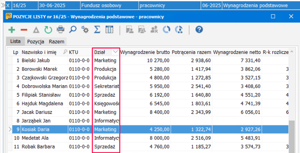Click Sekretariat cell for Dobrowolska
Image resolution: width=300 pixels, height=153 pixels.
pyautogui.click(x=107, y=87)
